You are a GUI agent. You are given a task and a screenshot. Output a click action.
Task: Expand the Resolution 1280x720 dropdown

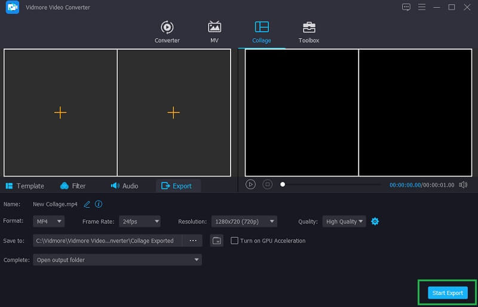pyautogui.click(x=244, y=221)
